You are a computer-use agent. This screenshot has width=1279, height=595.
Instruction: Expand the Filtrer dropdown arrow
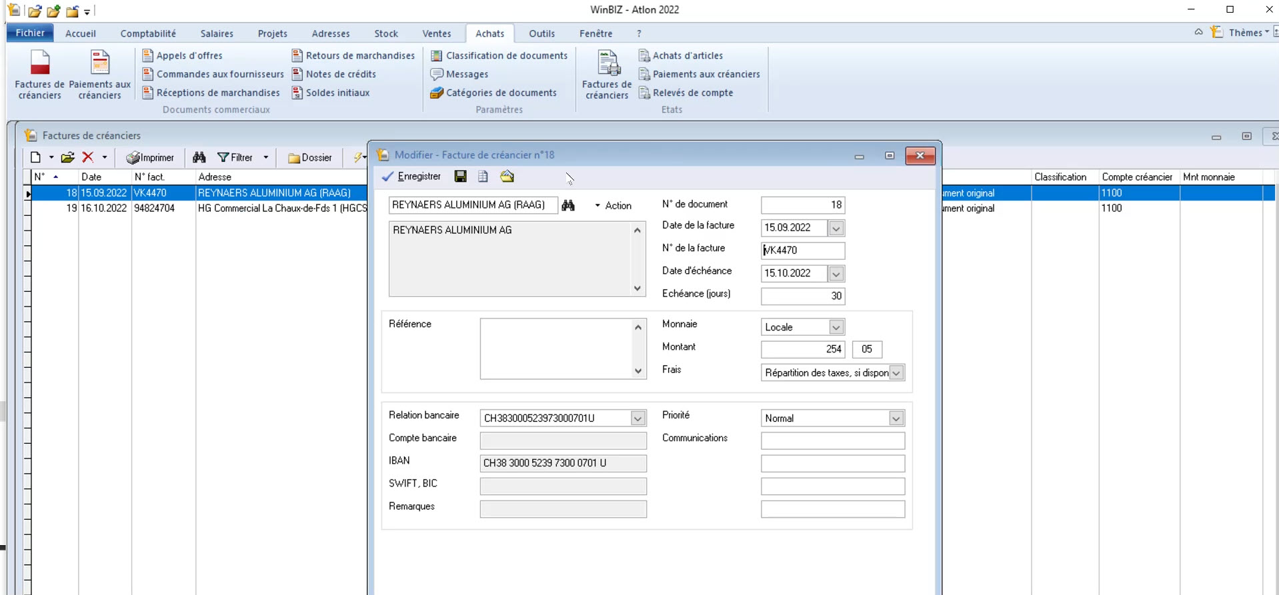(265, 157)
